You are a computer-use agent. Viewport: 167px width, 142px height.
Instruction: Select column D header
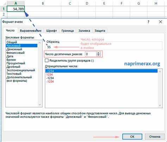pyautogui.click(x=87, y=3)
